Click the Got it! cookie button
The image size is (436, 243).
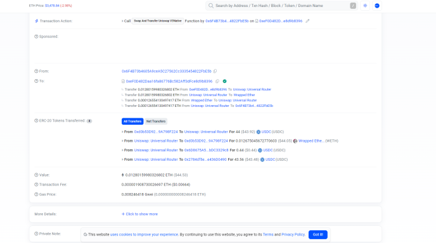coord(318,235)
